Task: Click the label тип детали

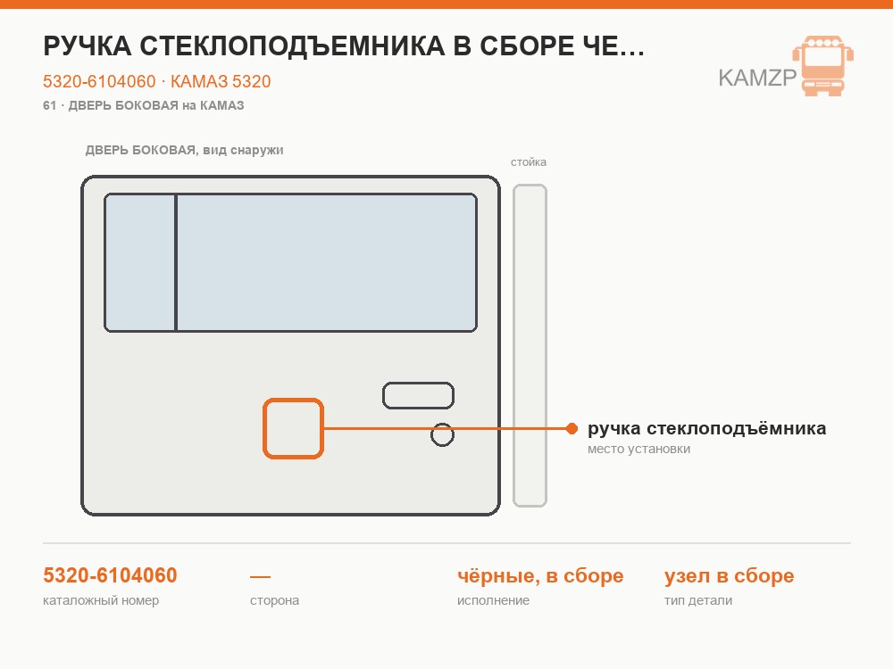Action: (698, 600)
